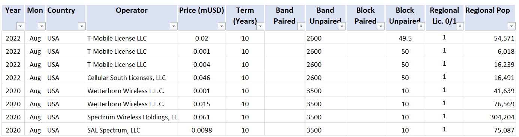Image resolution: width=519 pixels, height=137 pixels.
Task: Open the Regional Lic. 0/1 filter dropdown
Action: (x=460, y=26)
